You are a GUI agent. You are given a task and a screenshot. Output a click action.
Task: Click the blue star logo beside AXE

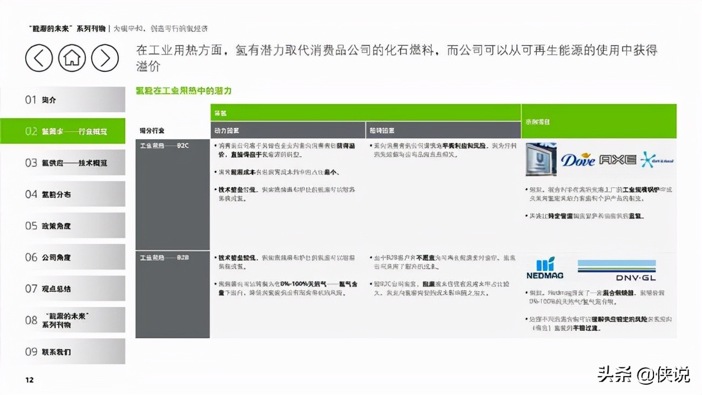[x=657, y=160]
